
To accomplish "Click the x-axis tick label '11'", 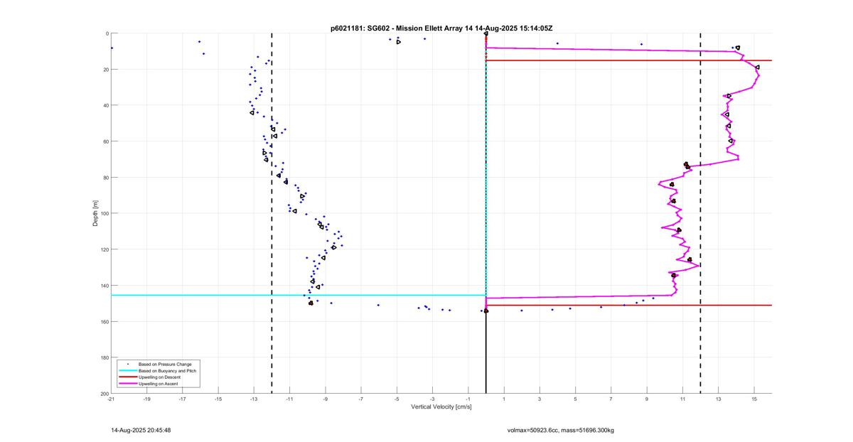I will tap(682, 399).
